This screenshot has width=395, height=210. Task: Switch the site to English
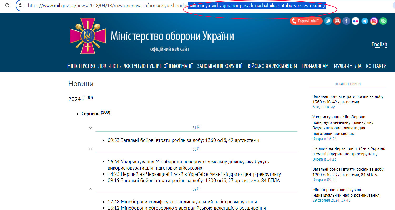(379, 44)
